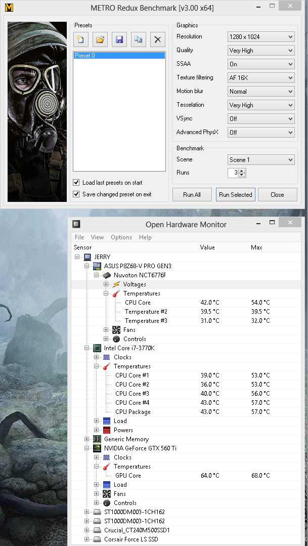Click GPU Controls sphere icon
Screen dimensions: 308x546
107,503
